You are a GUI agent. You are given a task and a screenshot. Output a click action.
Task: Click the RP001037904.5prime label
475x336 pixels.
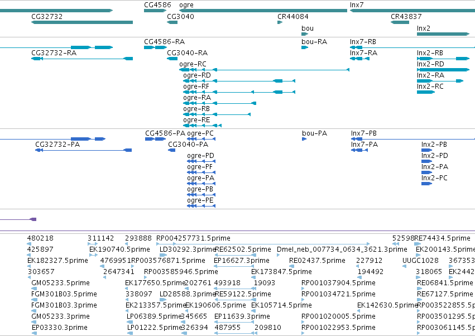(x=338, y=282)
